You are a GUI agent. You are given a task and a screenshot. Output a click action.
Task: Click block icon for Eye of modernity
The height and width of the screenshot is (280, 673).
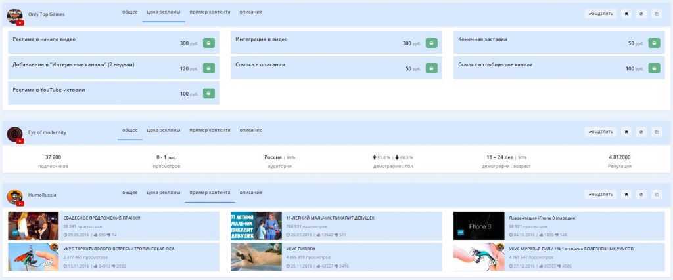[641, 132]
